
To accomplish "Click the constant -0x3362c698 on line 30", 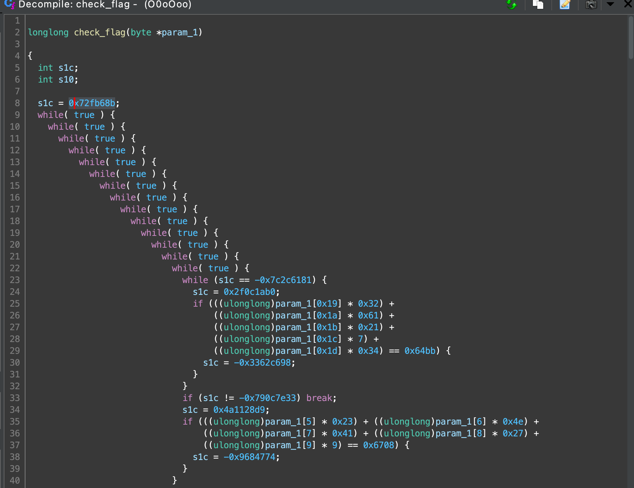I will [262, 363].
